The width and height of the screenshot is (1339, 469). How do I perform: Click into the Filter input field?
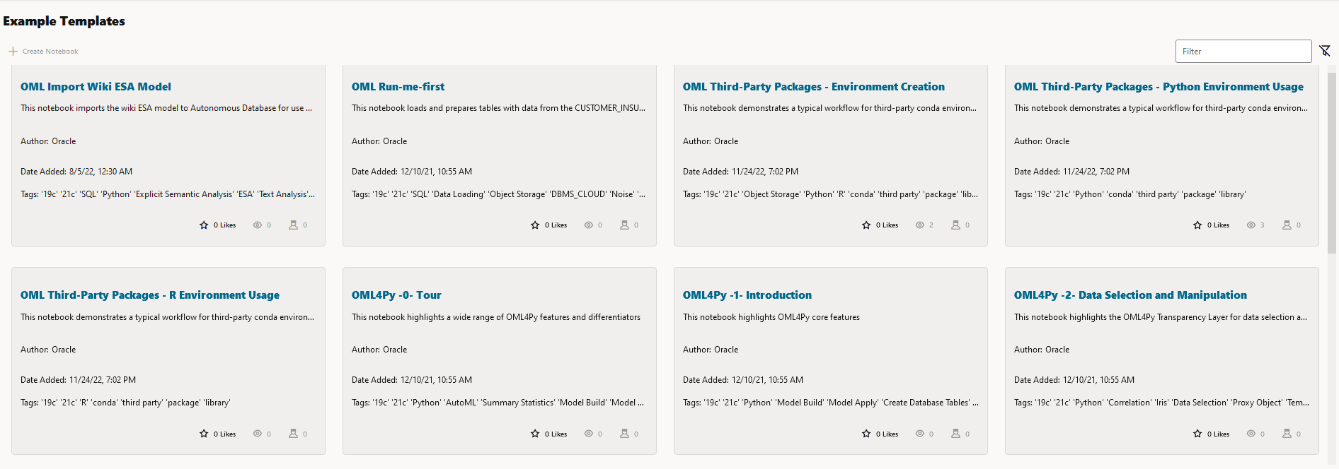[1243, 52]
